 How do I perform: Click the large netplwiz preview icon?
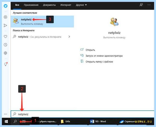(114, 22)
